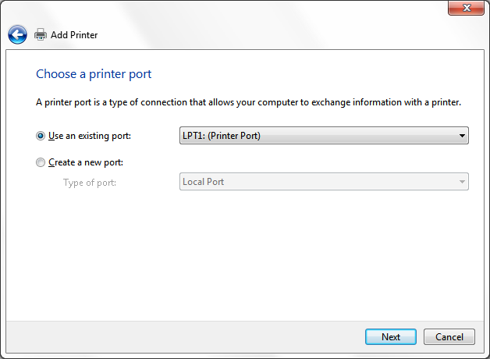The image size is (490, 359).
Task: Click the printer icon beside Add Printer
Action: 41,34
